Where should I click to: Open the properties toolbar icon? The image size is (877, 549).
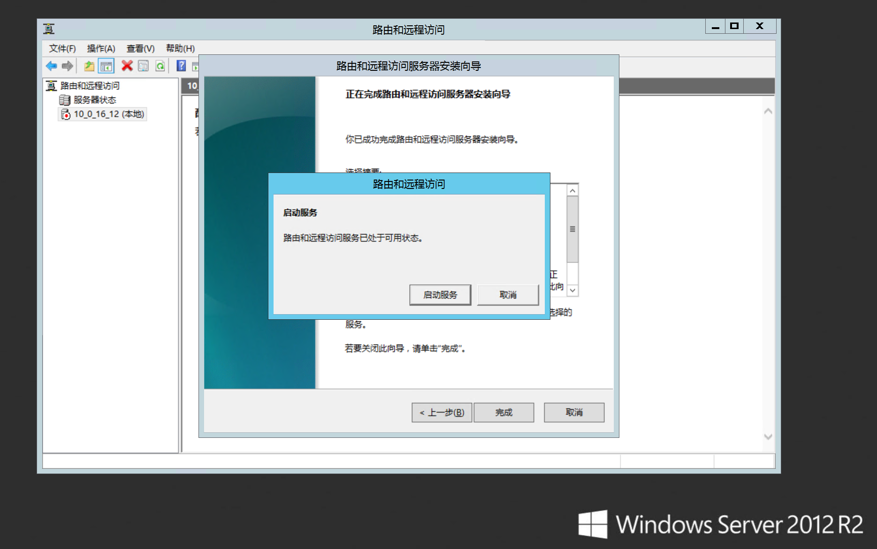[x=144, y=66]
